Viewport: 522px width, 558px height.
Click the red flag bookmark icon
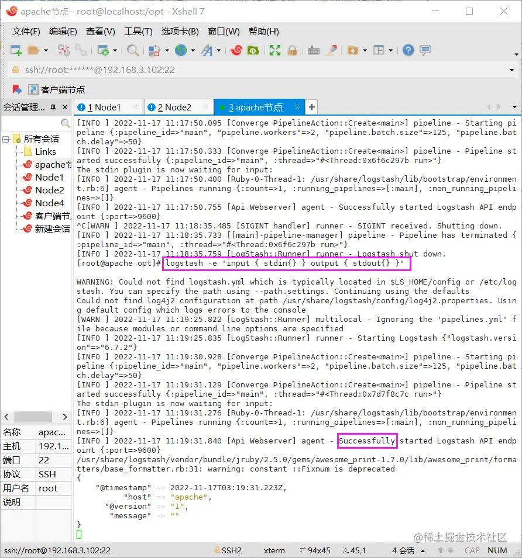(17, 89)
